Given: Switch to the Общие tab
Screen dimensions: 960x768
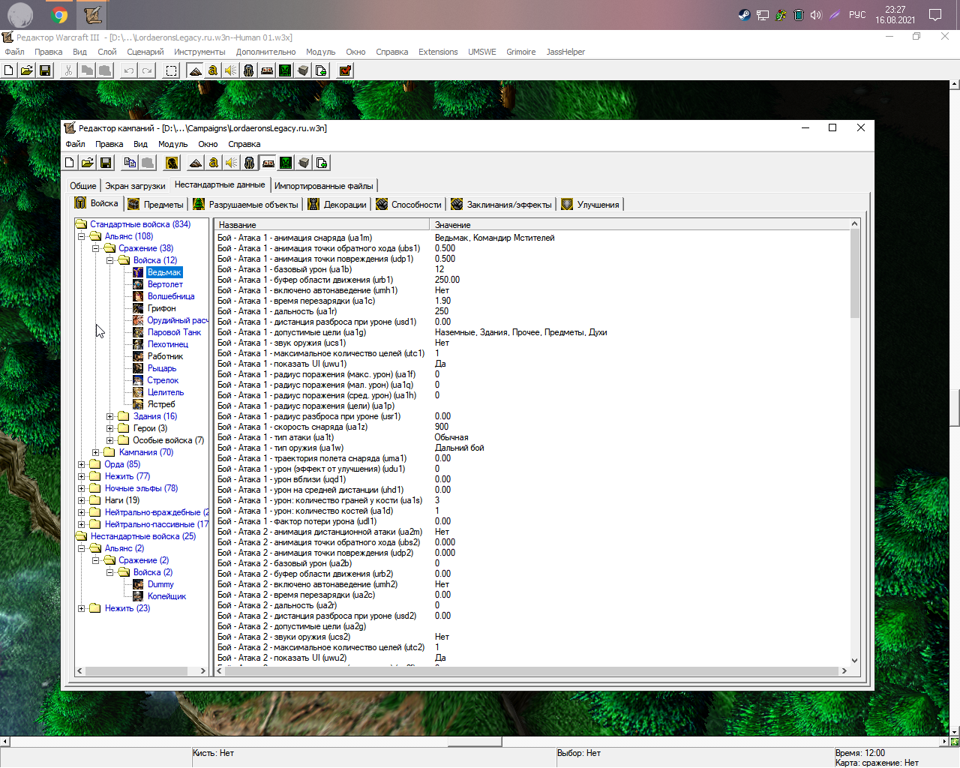Looking at the screenshot, I should (83, 186).
